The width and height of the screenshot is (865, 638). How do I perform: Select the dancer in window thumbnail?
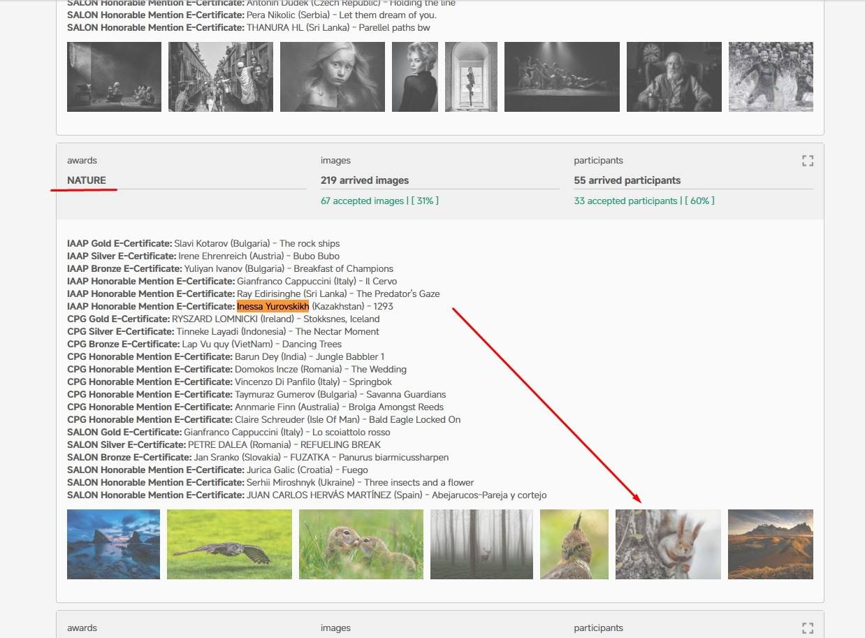tap(471, 77)
